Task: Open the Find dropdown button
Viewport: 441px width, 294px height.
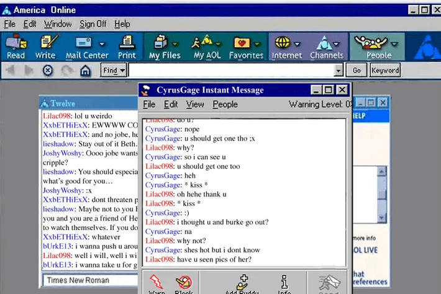Action: point(114,70)
